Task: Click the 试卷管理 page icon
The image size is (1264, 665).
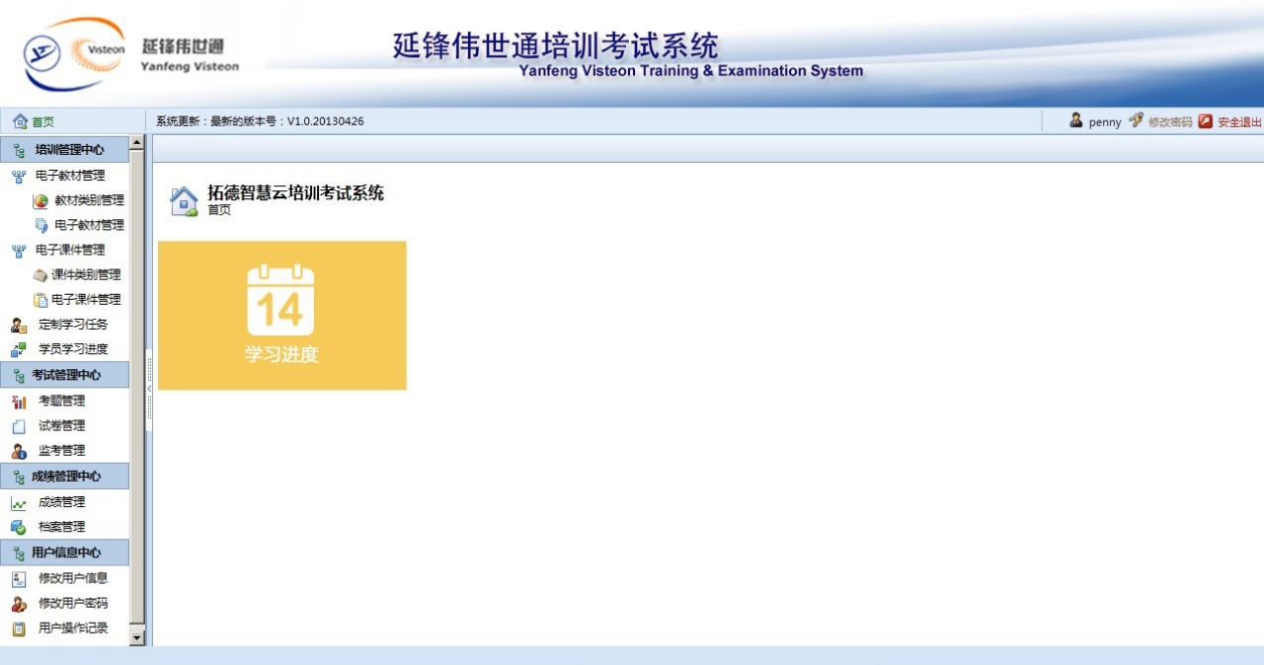Action: (19, 426)
